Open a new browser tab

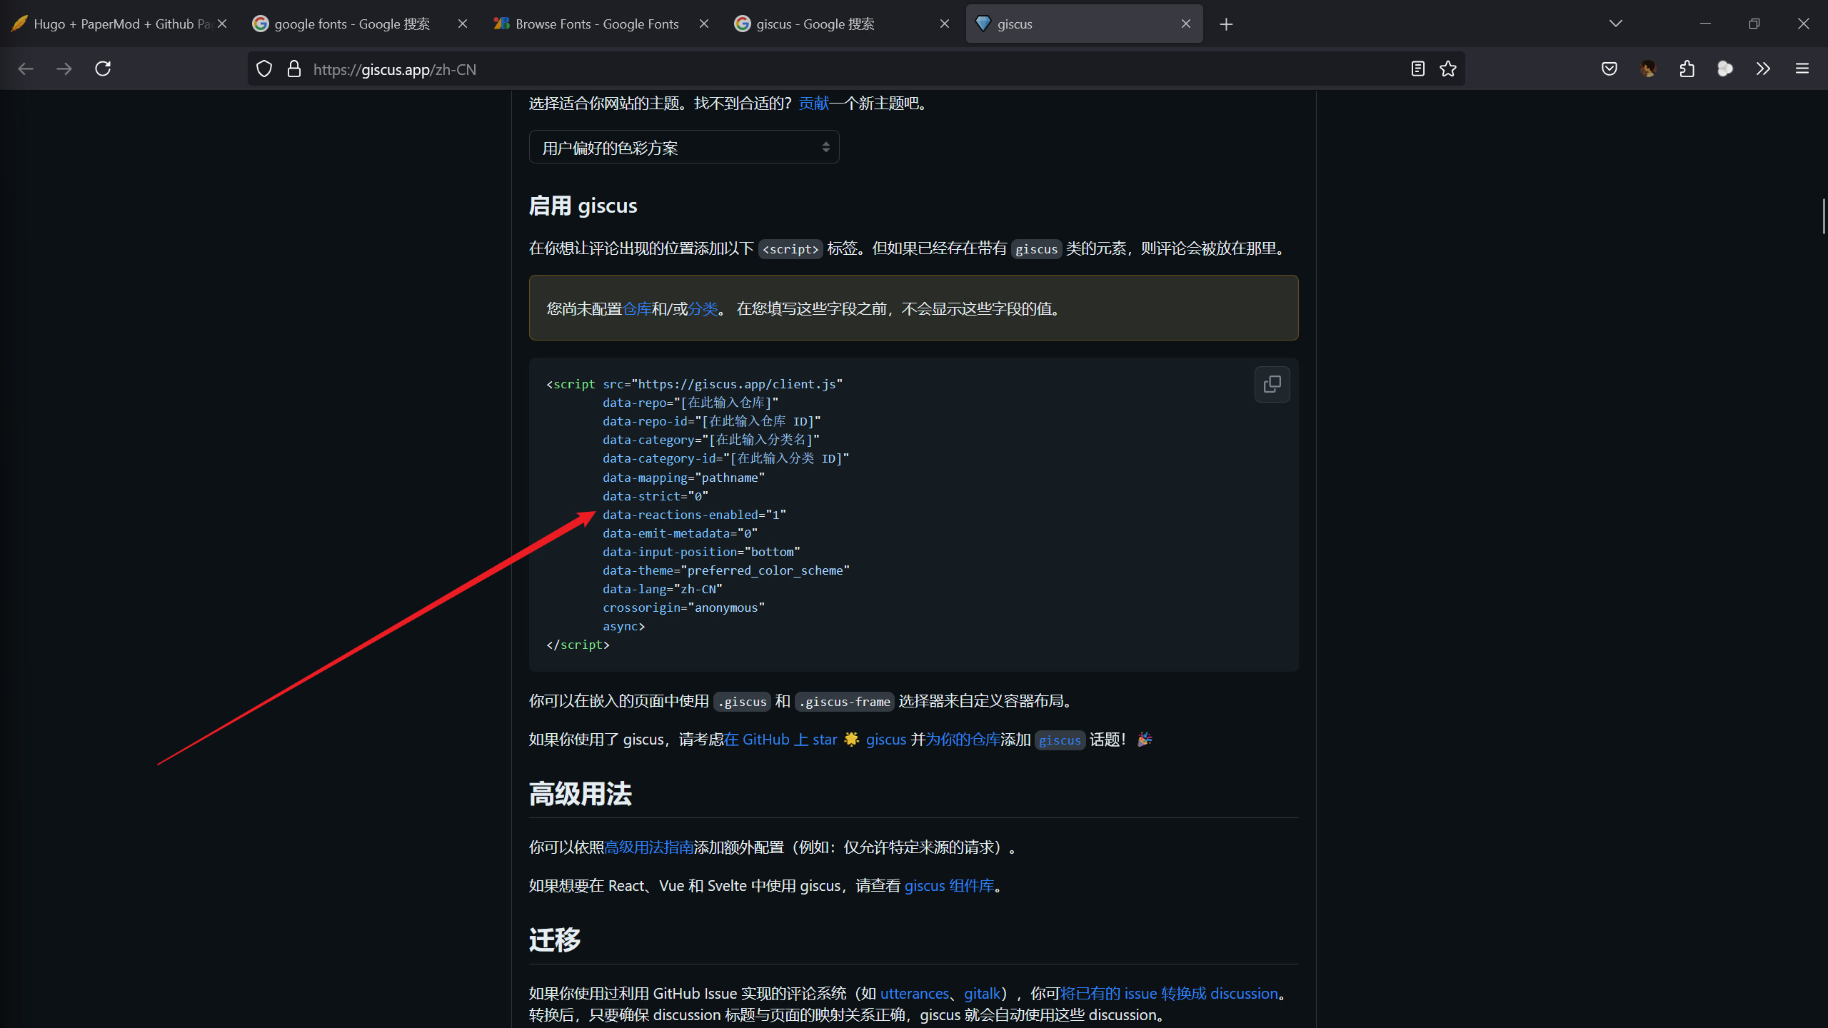1226,24
